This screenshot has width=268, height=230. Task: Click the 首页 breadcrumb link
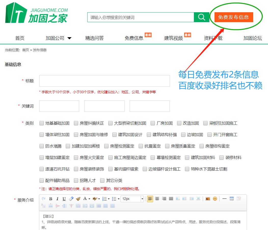[x=25, y=50]
